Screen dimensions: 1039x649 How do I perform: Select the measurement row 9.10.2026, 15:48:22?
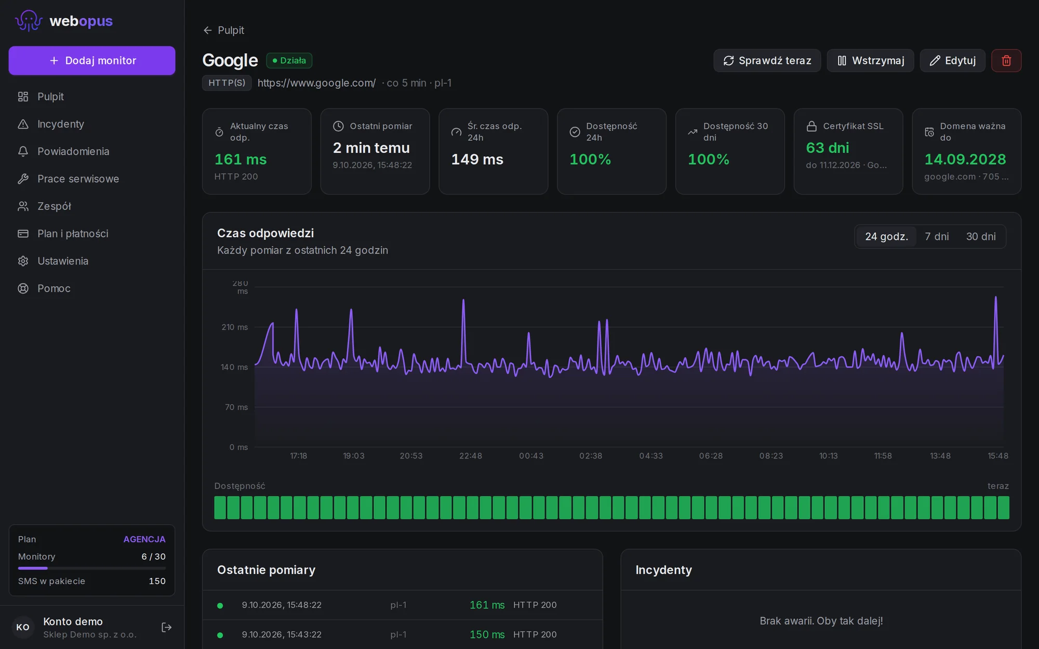[403, 605]
